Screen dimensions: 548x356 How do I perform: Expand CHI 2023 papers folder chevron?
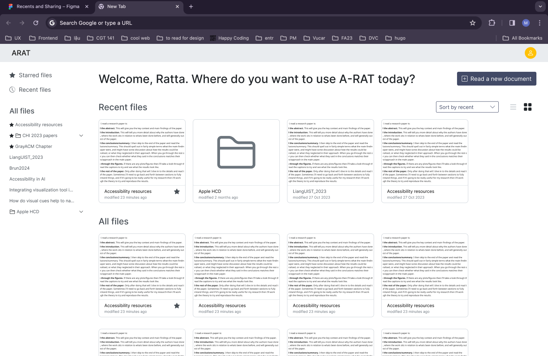pos(81,136)
